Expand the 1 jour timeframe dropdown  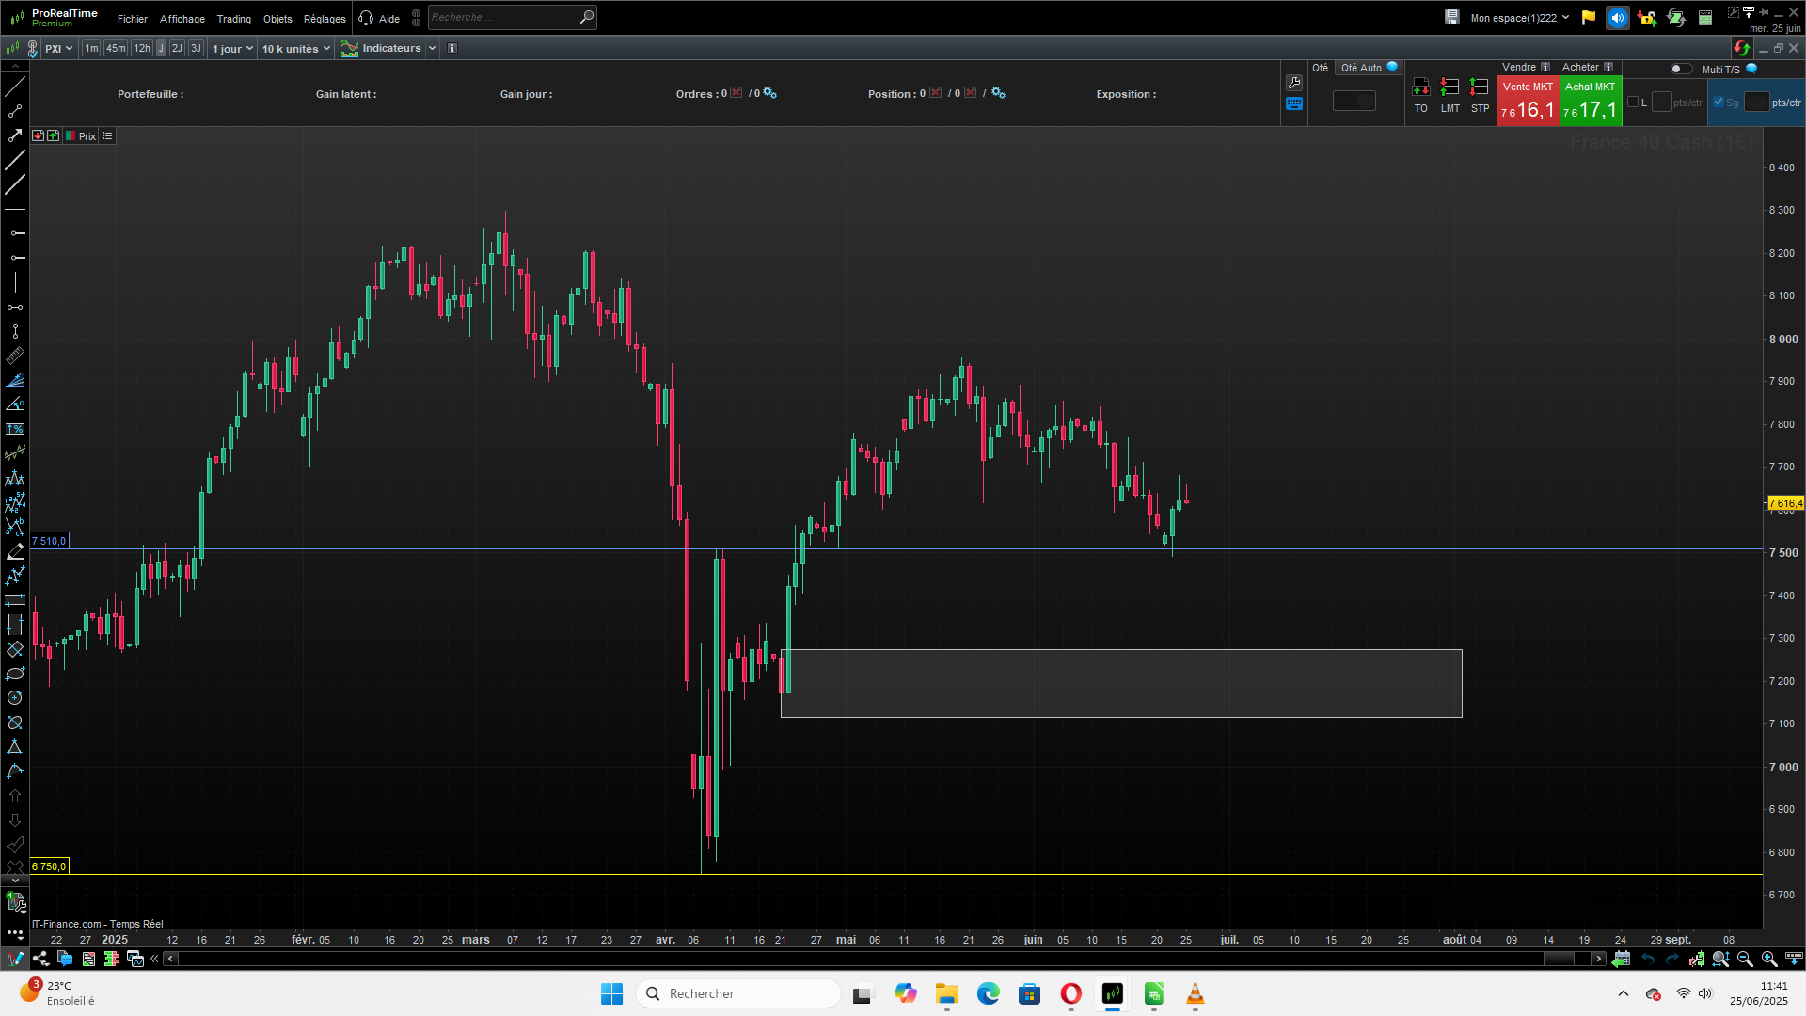[x=232, y=49]
